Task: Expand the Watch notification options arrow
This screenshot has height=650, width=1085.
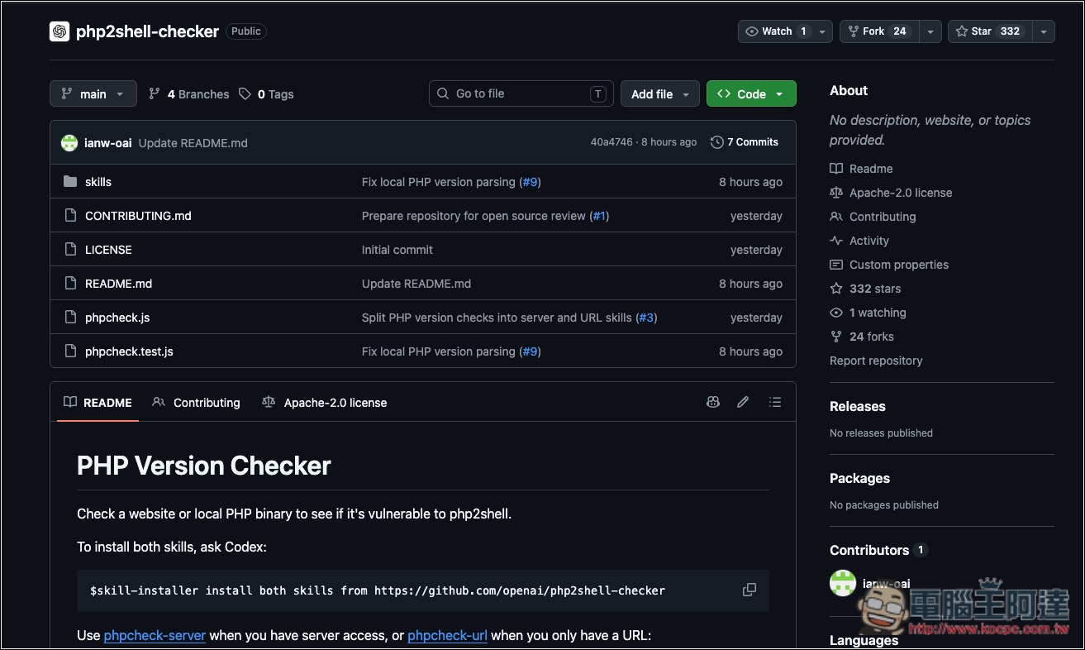Action: tap(822, 31)
